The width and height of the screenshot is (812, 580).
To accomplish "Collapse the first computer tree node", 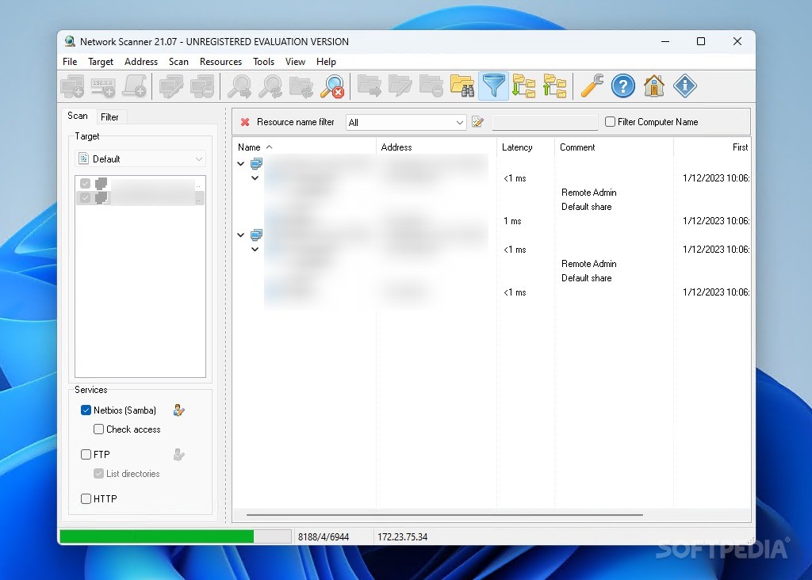I will coord(241,163).
